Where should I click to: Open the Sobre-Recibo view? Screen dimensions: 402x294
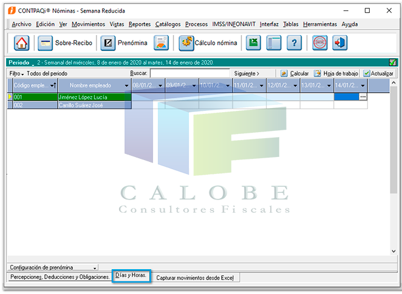click(x=65, y=42)
